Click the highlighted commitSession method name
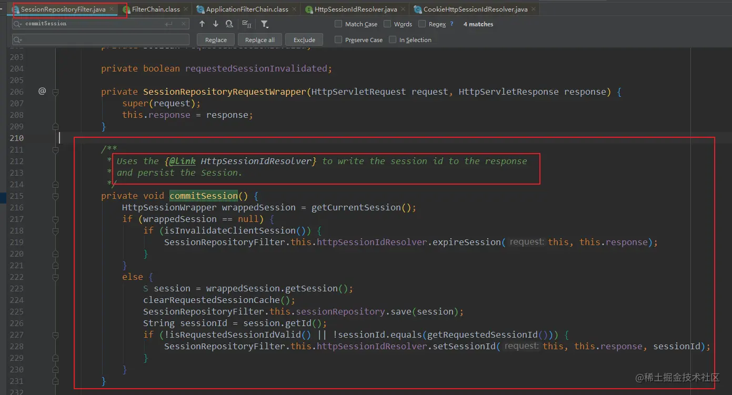The height and width of the screenshot is (395, 732). pyautogui.click(x=204, y=196)
